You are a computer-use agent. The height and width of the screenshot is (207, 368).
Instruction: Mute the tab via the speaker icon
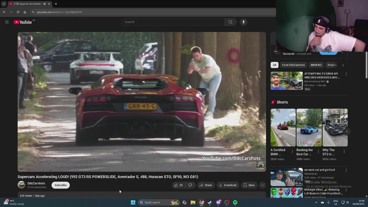coord(44,4)
